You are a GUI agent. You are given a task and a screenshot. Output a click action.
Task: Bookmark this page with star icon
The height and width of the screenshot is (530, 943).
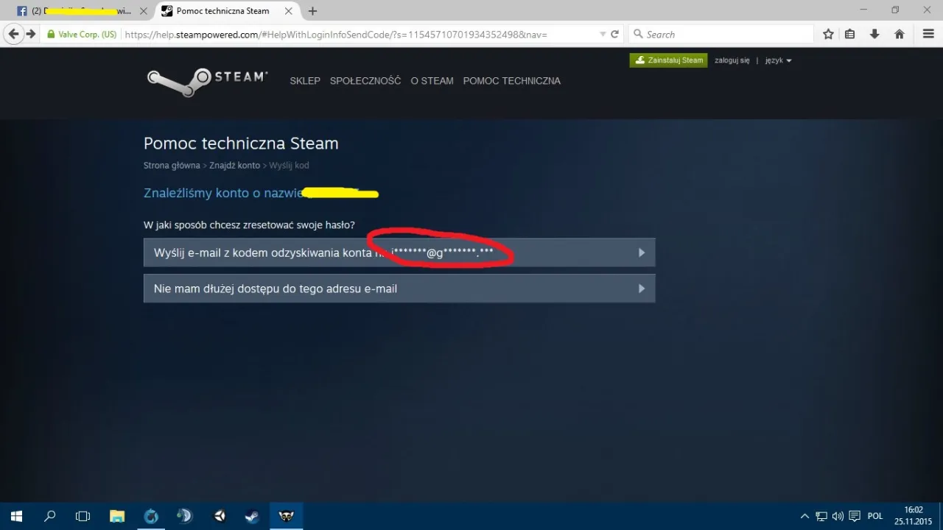point(828,35)
